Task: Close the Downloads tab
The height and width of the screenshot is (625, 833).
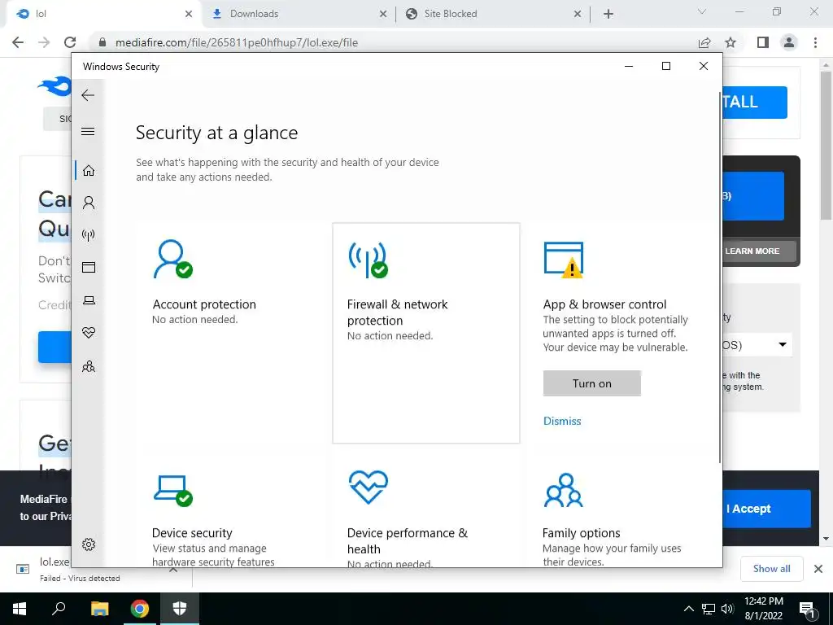Action: coord(383,15)
